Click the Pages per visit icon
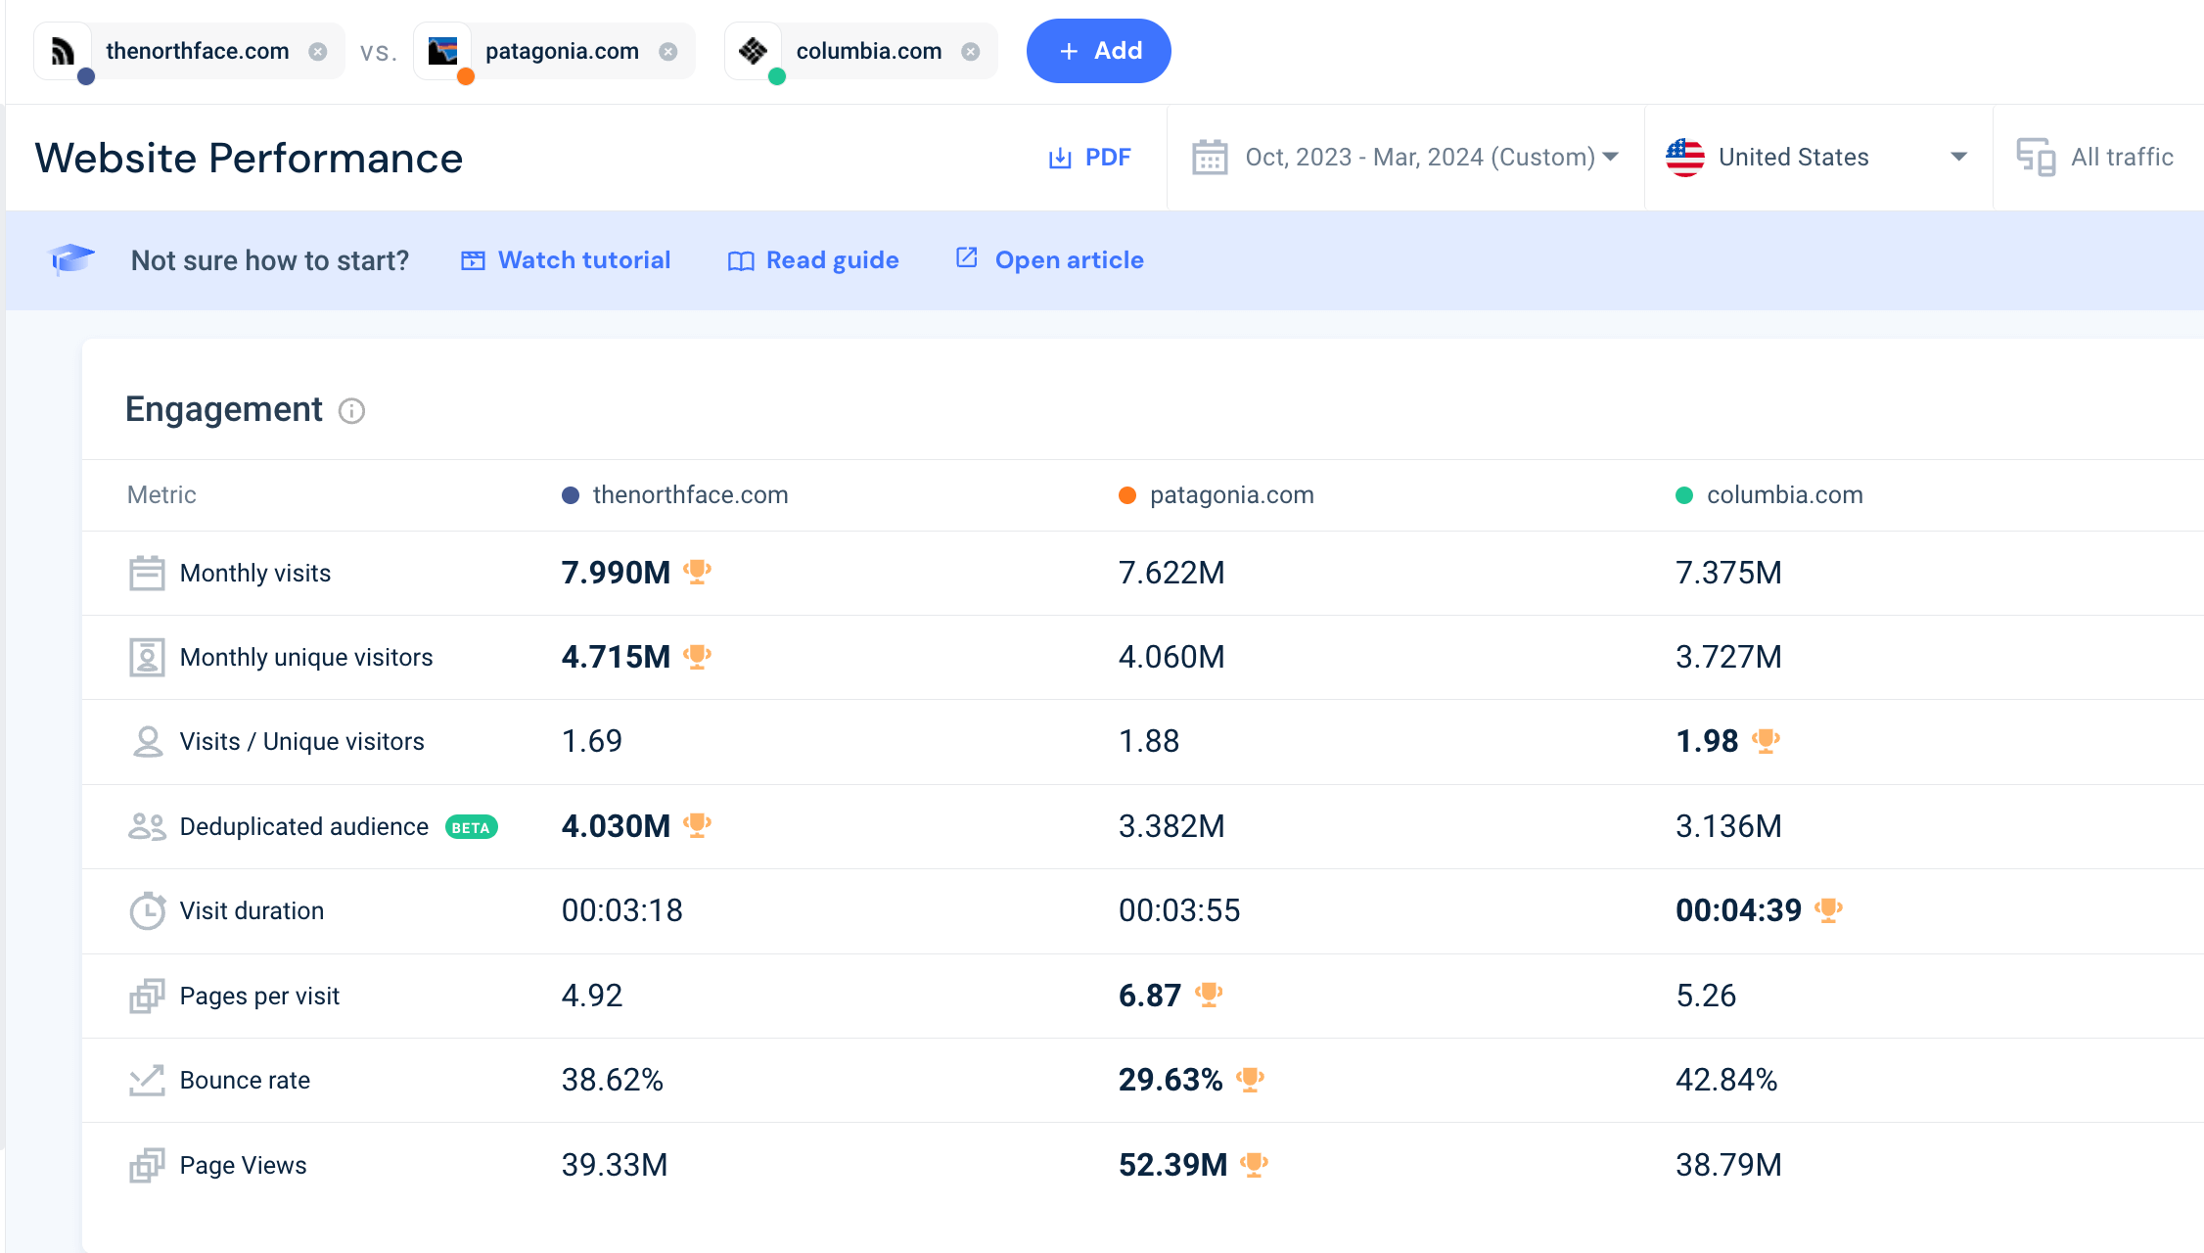 point(147,996)
